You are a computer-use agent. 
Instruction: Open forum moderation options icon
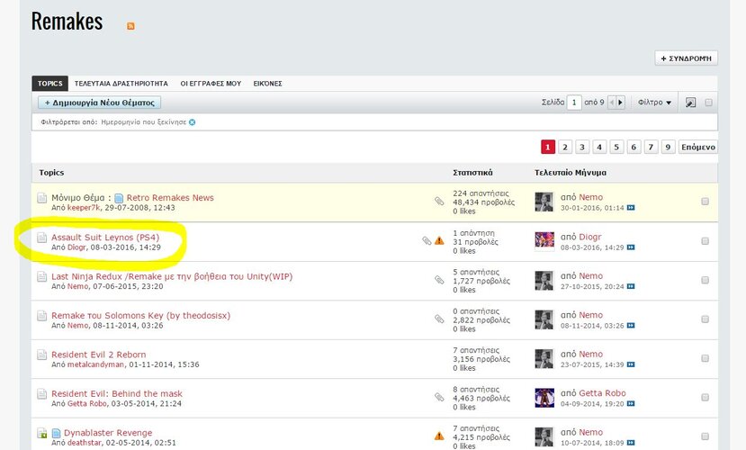coord(690,103)
